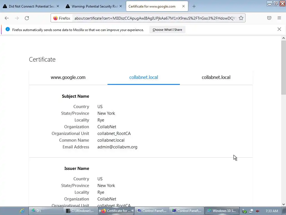Open Internet Explorer from the taskbar
The image size is (286, 215).
pos(22,211)
